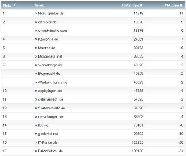Select the value 122225 in IT-Runde row
Viewport: 186px width, 156px height.
[137, 142]
